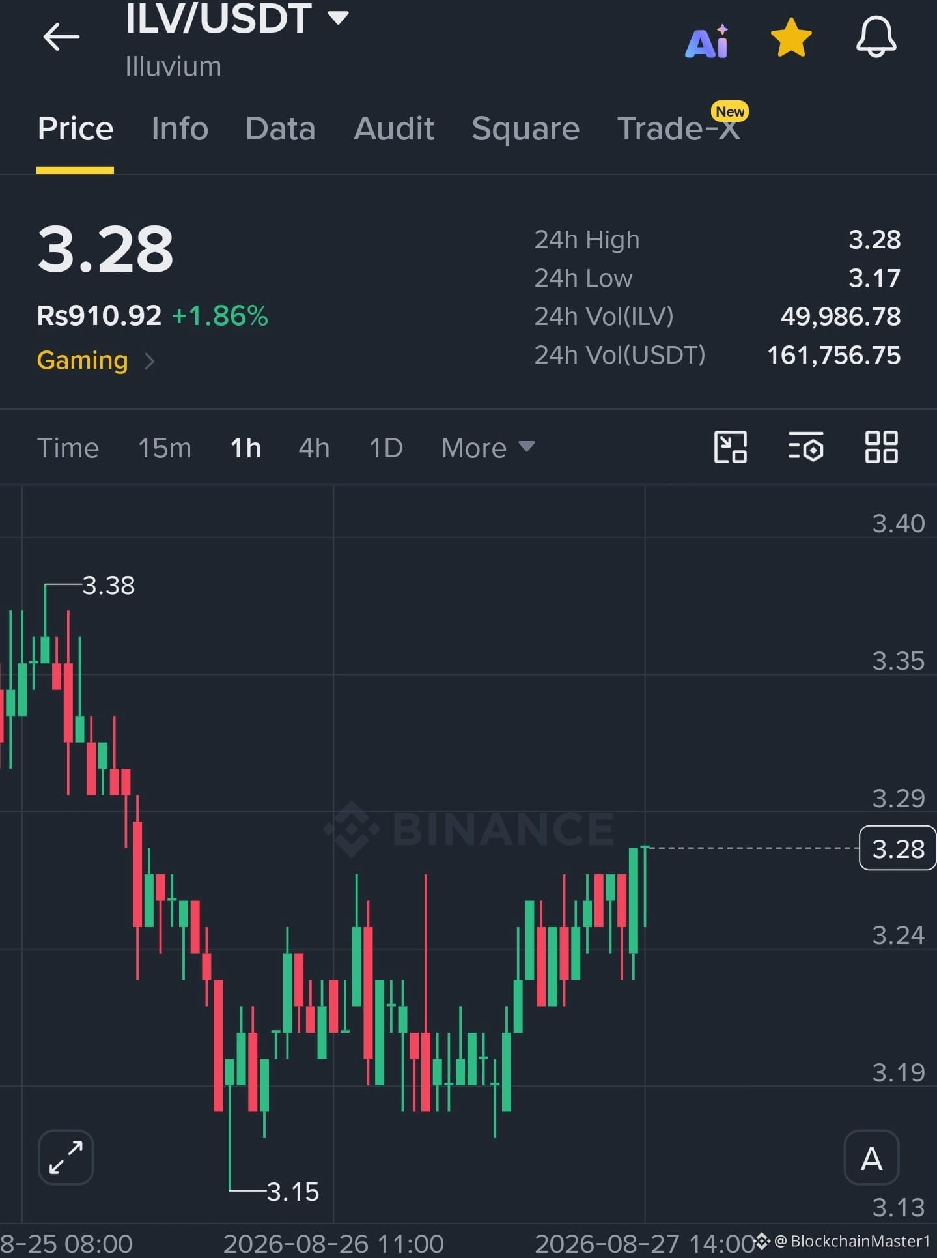Viewport: 937px width, 1258px height.
Task: Switch to the Audit tab
Action: [394, 128]
